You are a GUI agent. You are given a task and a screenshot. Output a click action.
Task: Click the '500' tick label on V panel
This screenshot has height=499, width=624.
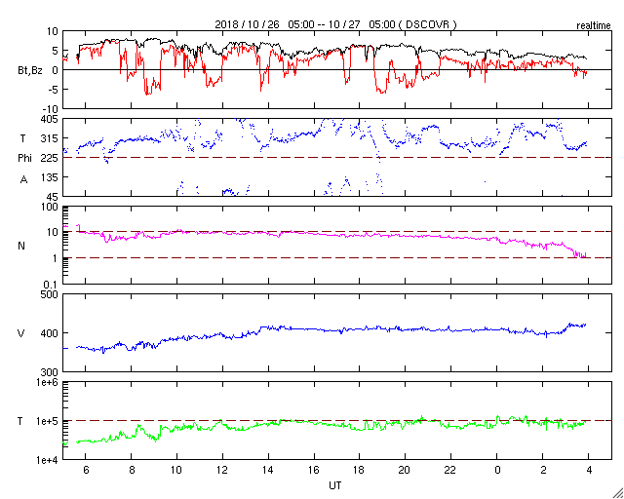[50, 295]
